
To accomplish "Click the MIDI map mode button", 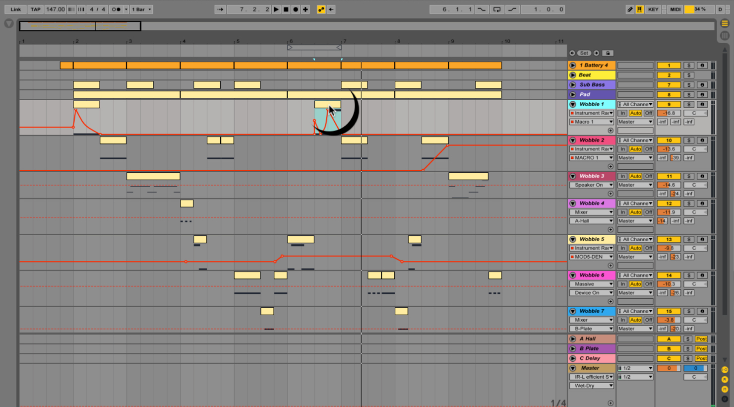I will pos(675,9).
